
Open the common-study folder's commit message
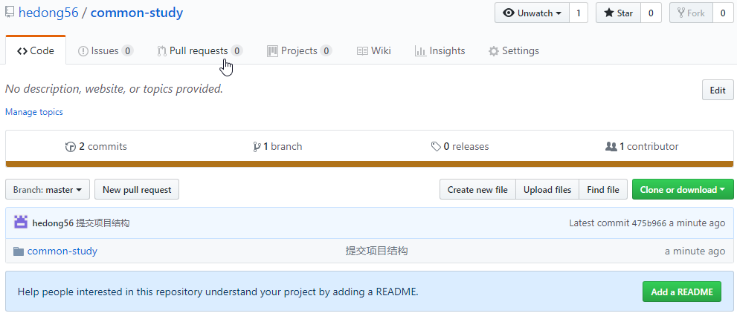376,251
